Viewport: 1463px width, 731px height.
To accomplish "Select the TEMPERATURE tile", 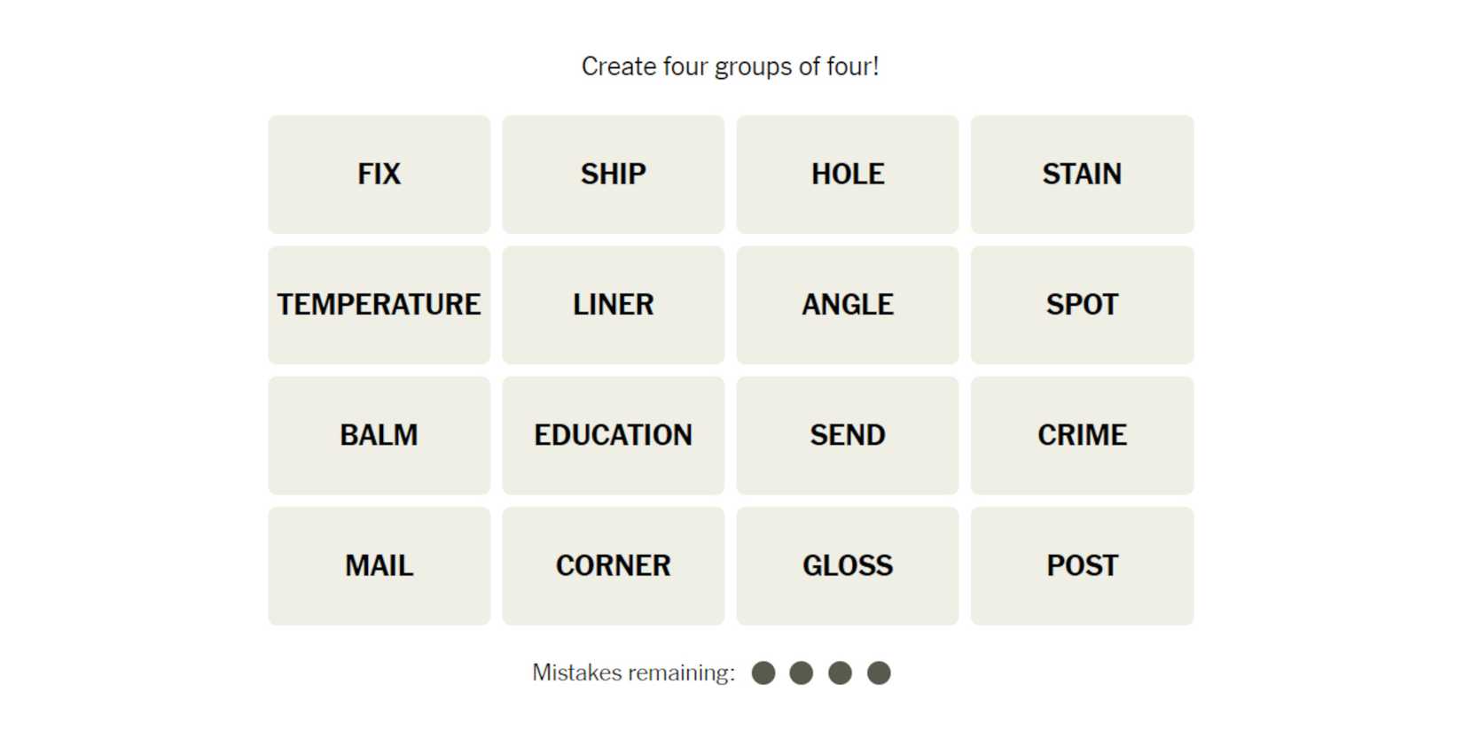I will click(x=379, y=305).
